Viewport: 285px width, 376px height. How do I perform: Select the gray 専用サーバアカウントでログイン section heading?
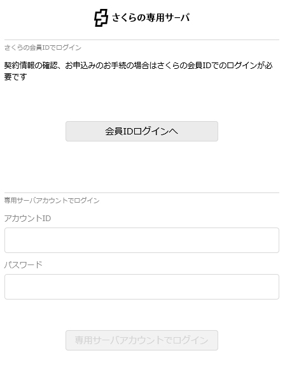click(x=52, y=200)
